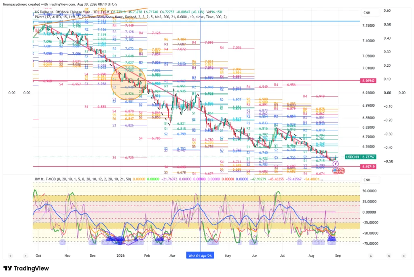Click 7.01000 on the price axis
414x277 pixels.
point(369,68)
